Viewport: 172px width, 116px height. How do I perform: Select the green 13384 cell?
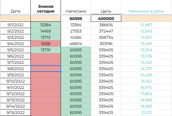tap(46, 25)
